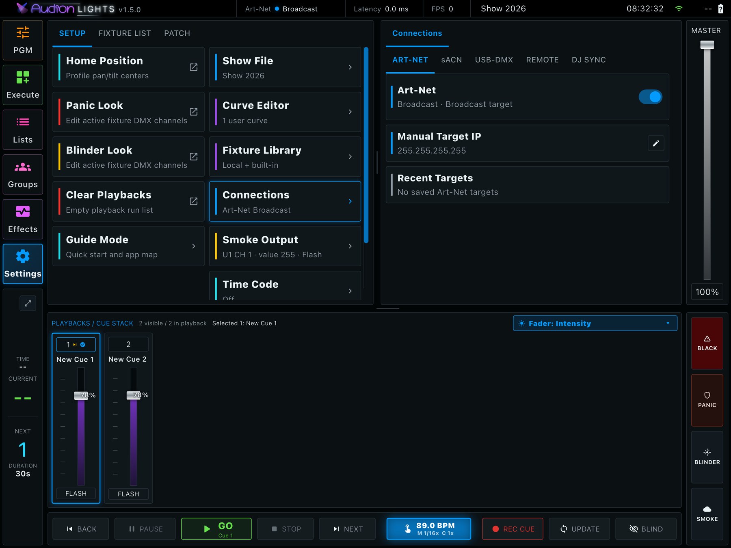731x548 pixels.
Task: Click the STOP transport button
Action: [x=285, y=529]
